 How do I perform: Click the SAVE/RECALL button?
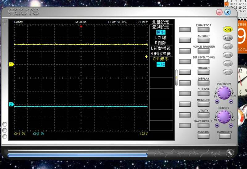(203, 126)
